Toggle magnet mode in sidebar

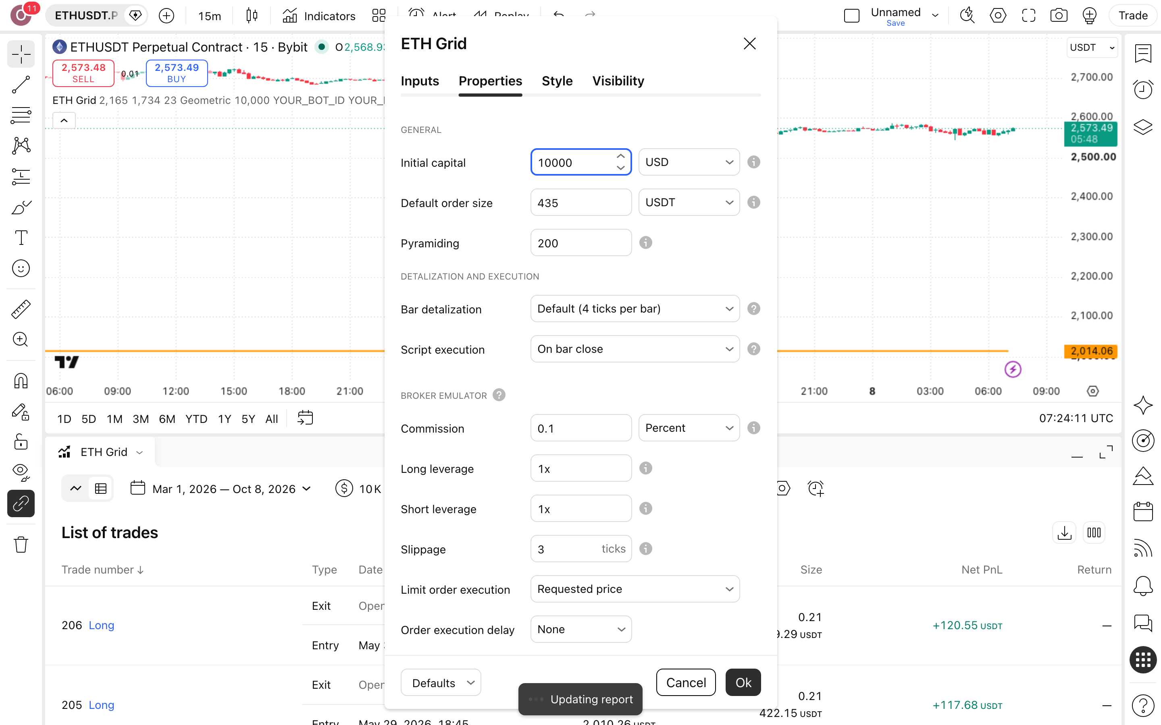pos(21,381)
